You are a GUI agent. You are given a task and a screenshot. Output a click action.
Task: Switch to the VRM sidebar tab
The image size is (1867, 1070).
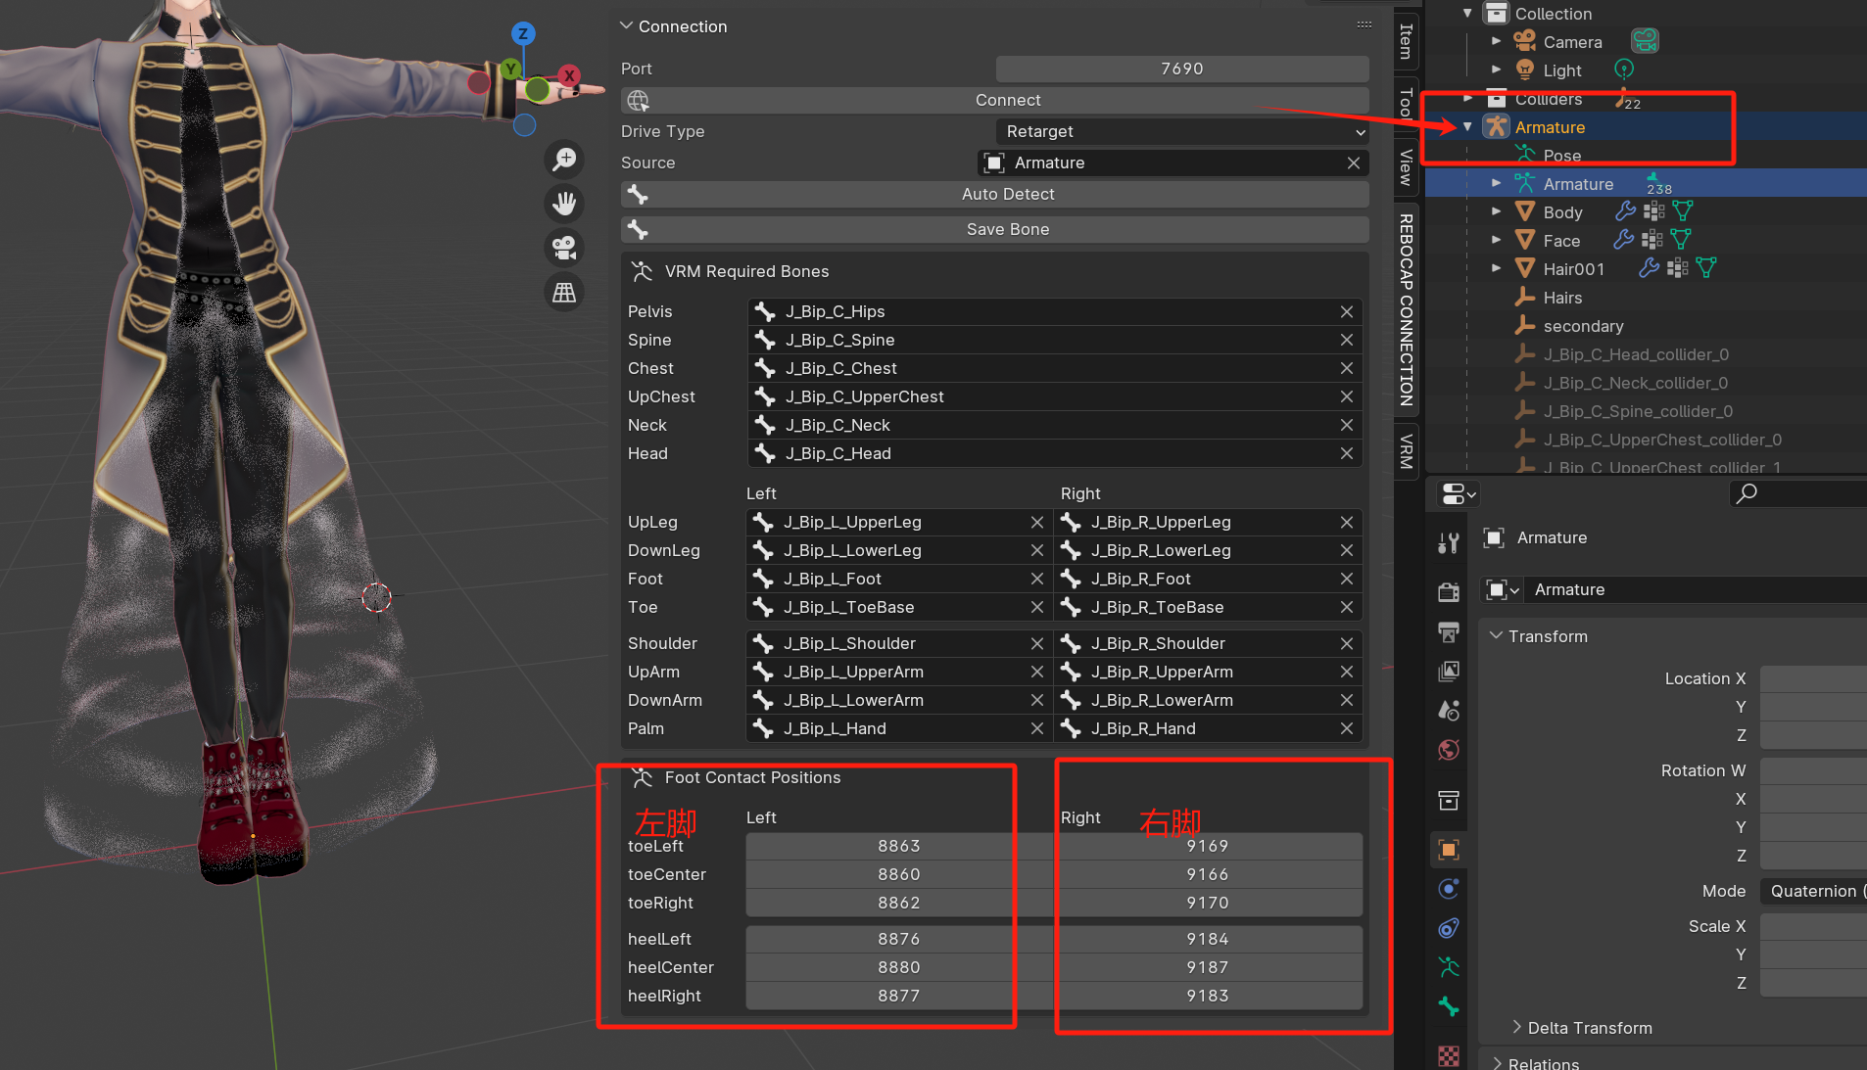point(1406,451)
